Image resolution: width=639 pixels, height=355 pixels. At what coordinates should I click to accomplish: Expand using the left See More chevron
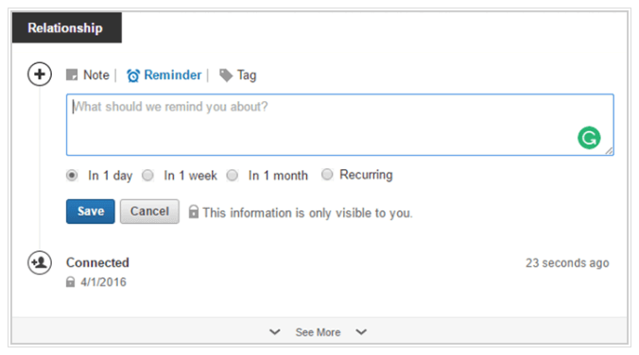pyautogui.click(x=275, y=332)
